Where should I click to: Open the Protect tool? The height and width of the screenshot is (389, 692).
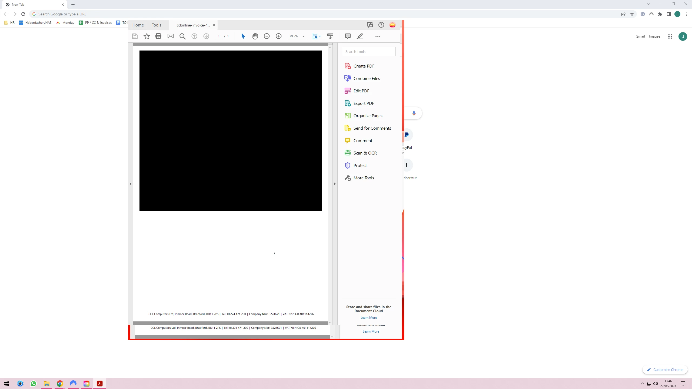pyautogui.click(x=360, y=165)
